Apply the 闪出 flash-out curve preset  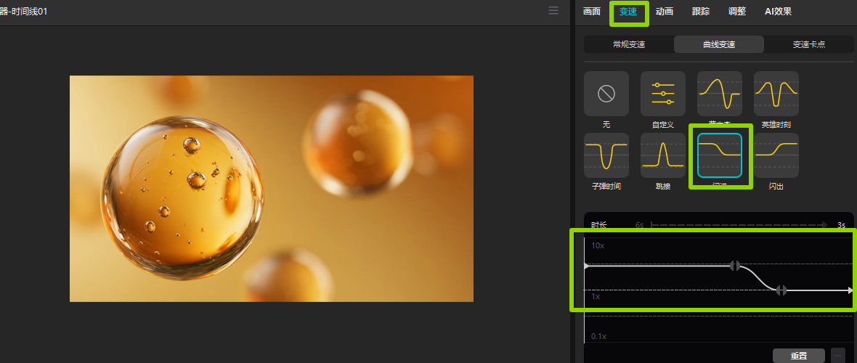[776, 155]
